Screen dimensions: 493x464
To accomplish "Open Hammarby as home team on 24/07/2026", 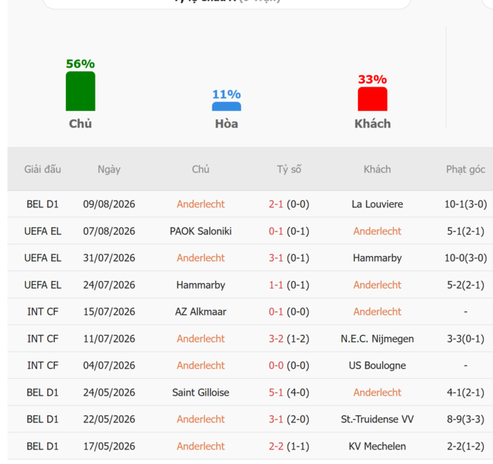I will (x=200, y=285).
